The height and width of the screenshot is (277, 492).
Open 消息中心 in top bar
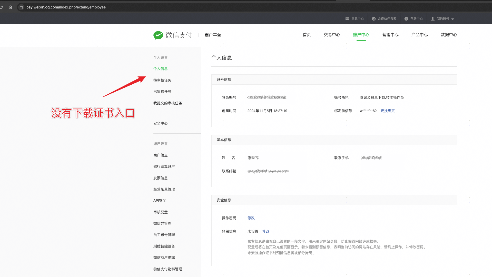coord(358,19)
